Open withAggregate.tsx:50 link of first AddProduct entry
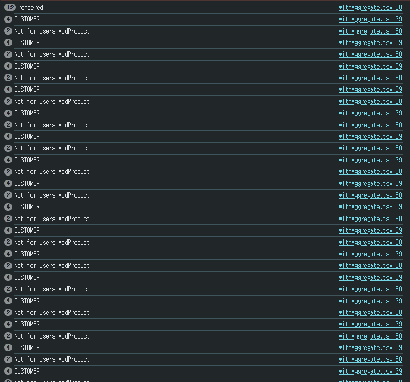Screen dimensions: 410x382 tap(370, 31)
